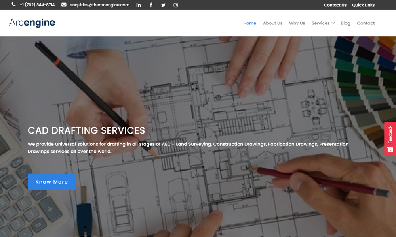The width and height of the screenshot is (396, 237).
Task: Navigate to the Contact page
Action: [366, 23]
